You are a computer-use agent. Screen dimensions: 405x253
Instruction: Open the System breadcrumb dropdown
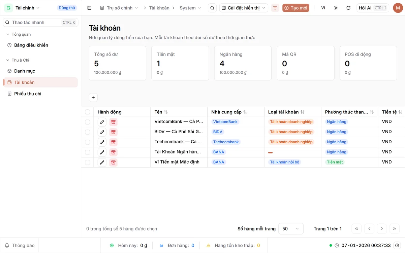(190, 8)
